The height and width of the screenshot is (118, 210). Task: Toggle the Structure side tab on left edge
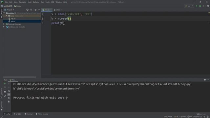pyautogui.click(x=1, y=93)
